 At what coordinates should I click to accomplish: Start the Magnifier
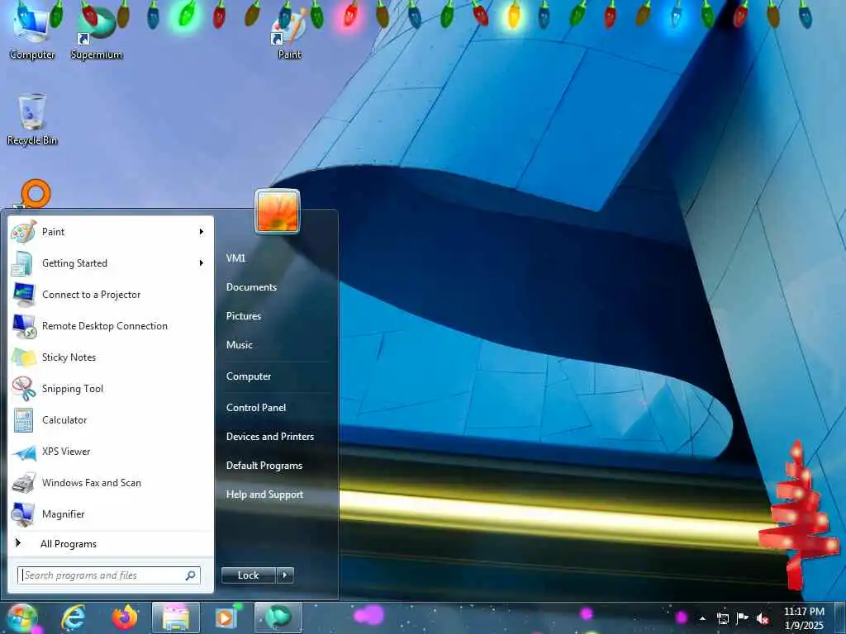point(112,513)
